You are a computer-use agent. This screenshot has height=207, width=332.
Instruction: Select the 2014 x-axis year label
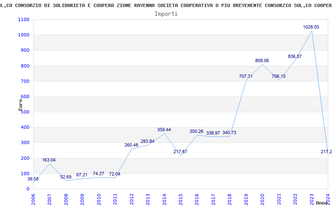164,199
